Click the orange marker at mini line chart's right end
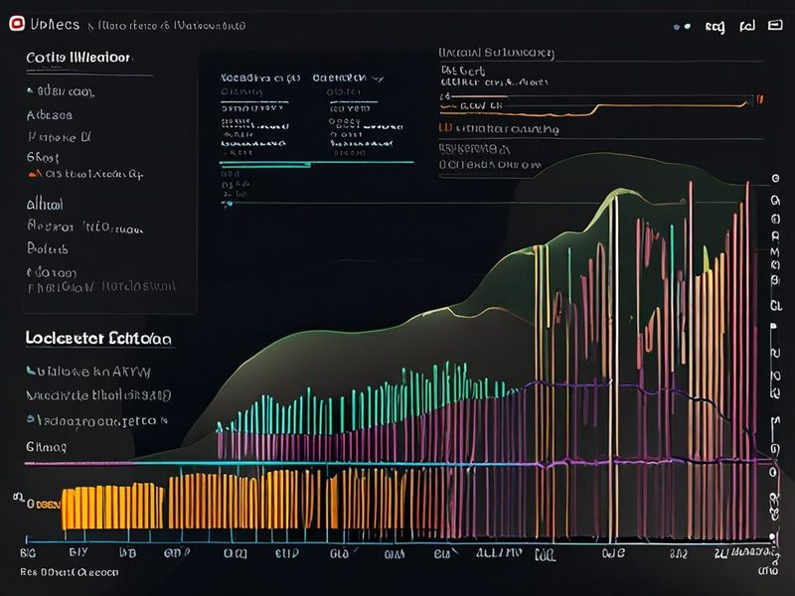 (x=759, y=99)
